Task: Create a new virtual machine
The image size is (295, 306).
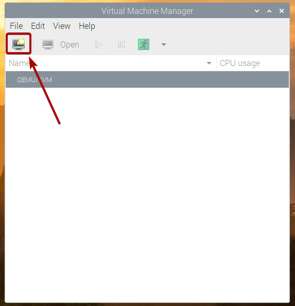Action: [19, 44]
